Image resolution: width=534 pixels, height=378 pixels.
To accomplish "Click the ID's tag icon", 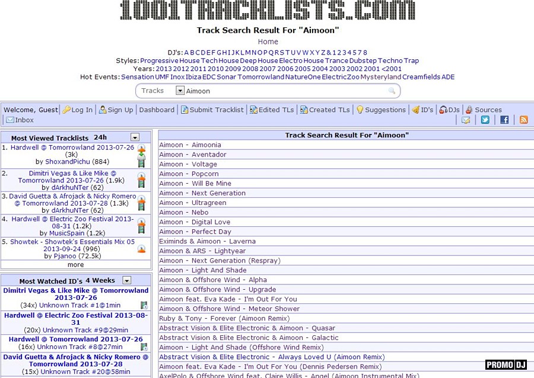I will (x=415, y=110).
